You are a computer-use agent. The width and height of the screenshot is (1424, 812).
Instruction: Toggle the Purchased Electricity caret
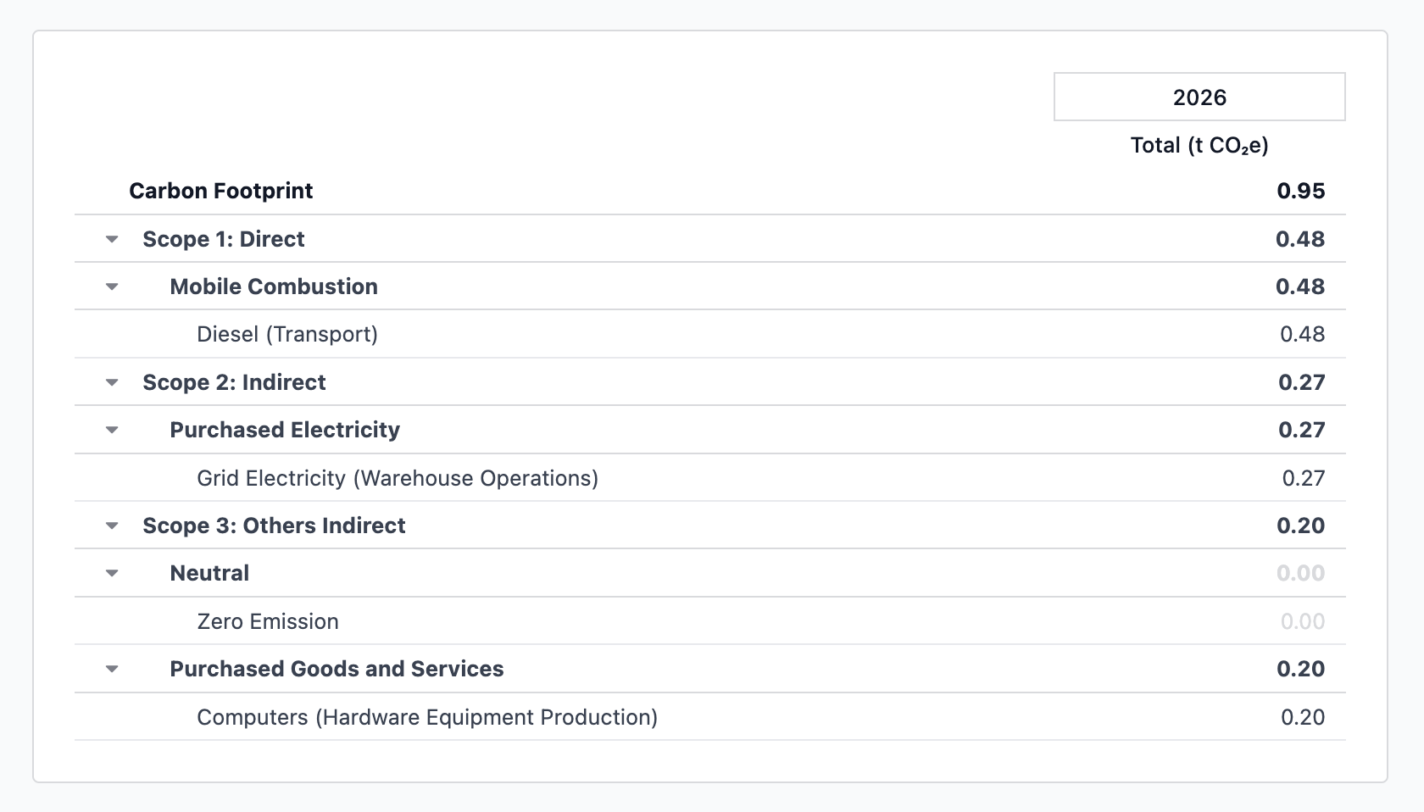[112, 431]
